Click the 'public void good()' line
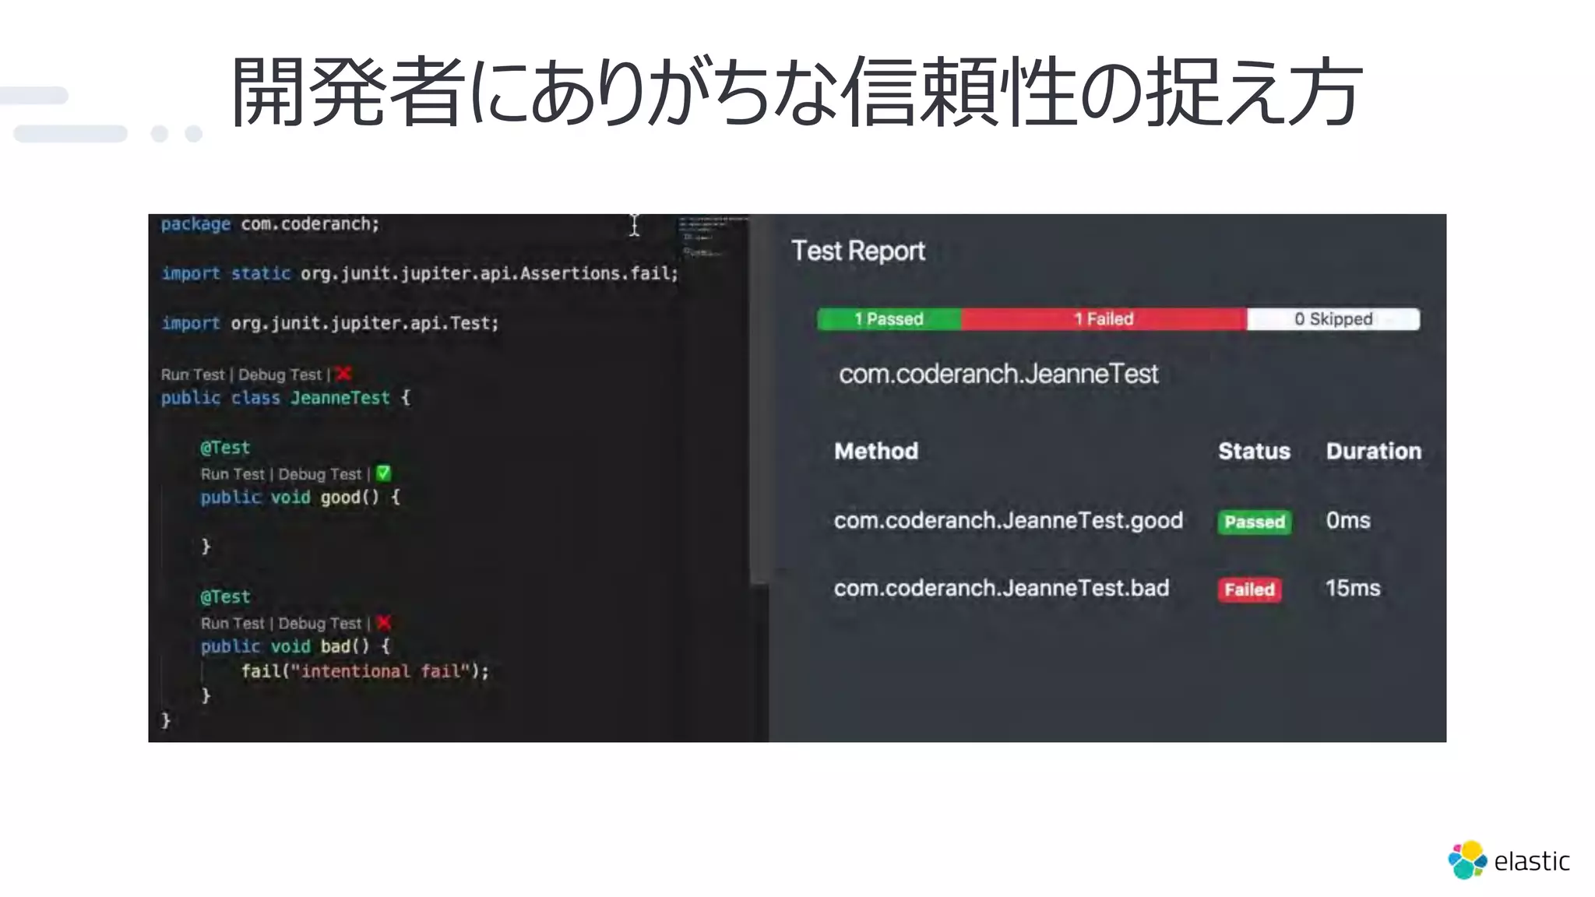Image resolution: width=1595 pixels, height=897 pixels. pos(300,498)
